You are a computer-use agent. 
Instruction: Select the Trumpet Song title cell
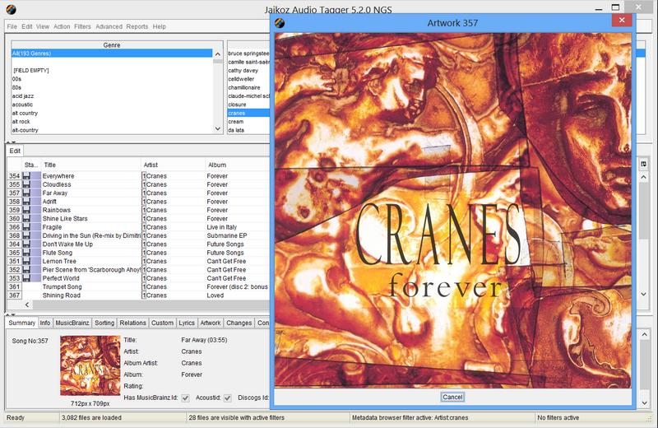tap(91, 287)
